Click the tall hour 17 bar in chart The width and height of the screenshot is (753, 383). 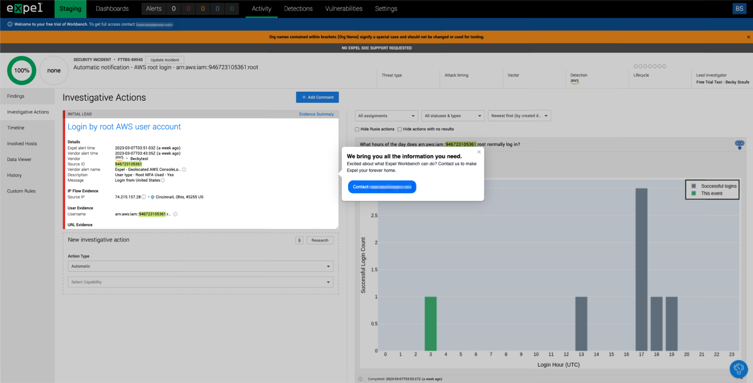click(641, 269)
